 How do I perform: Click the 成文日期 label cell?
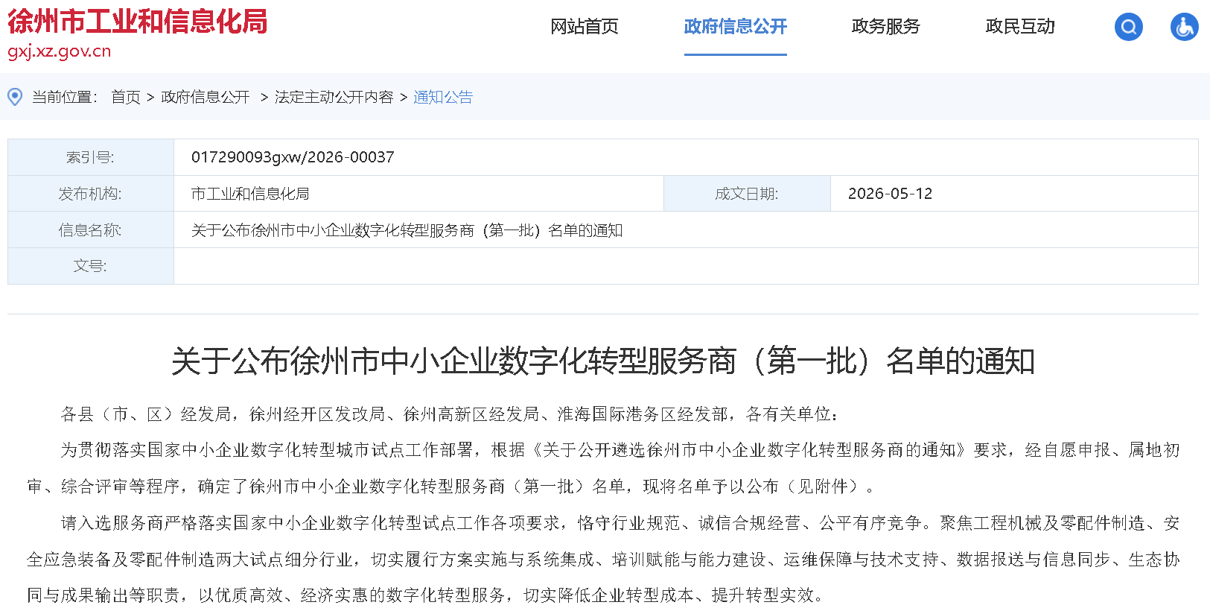pos(747,194)
